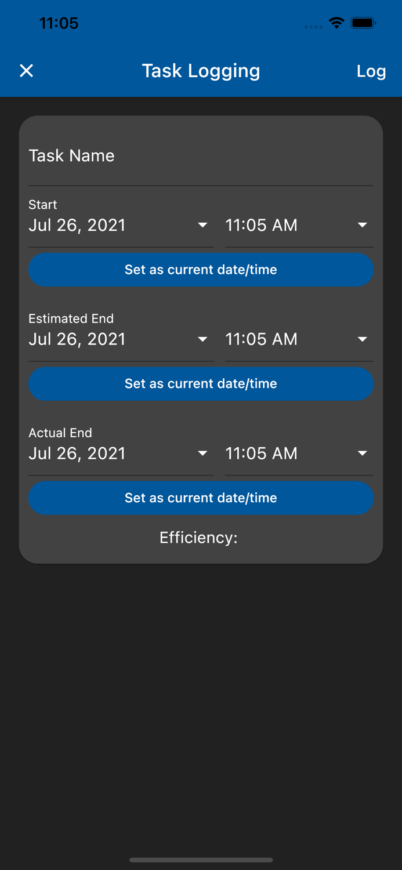This screenshot has width=402, height=870.
Task: Tap the Efficiency label
Action: coord(199,538)
